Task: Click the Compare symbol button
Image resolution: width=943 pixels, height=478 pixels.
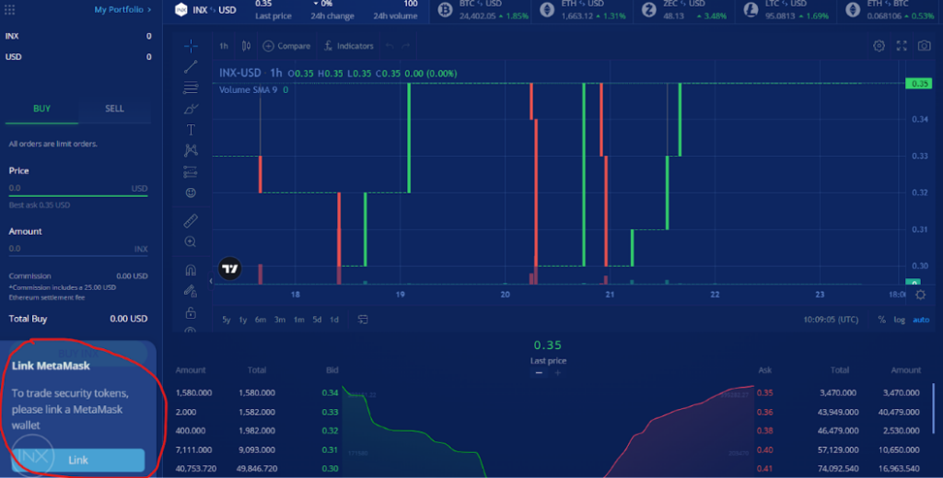Action: 287,46
